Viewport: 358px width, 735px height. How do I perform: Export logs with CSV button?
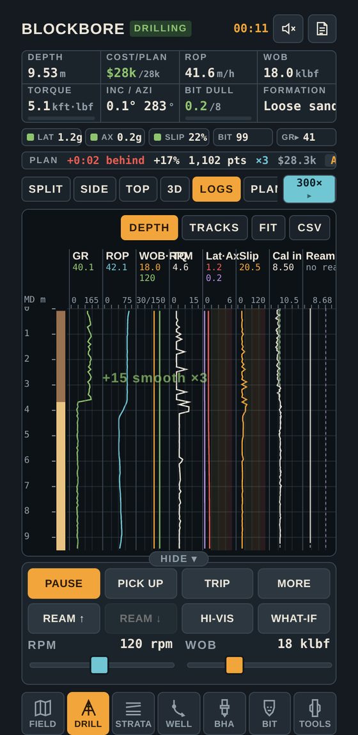click(309, 228)
